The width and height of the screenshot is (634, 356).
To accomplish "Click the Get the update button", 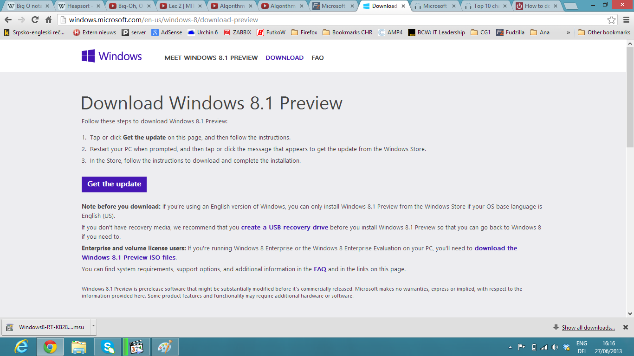I will pos(114,184).
